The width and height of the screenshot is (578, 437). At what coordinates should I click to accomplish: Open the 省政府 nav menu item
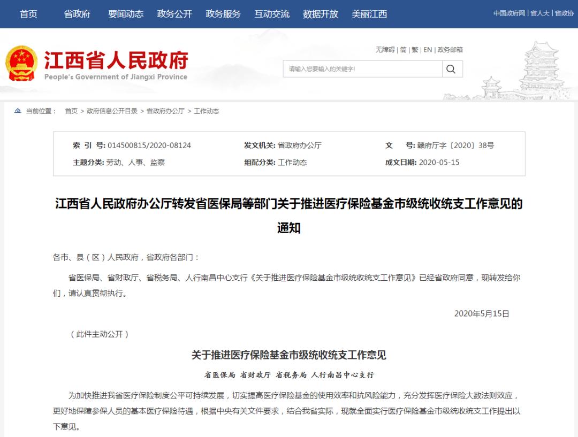click(x=77, y=14)
